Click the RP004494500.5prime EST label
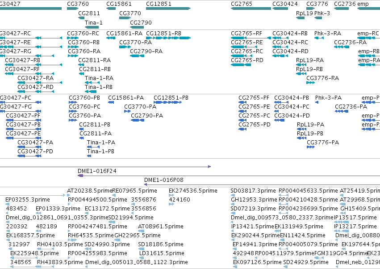Viewport: 380px width, 269px height. (97, 200)
